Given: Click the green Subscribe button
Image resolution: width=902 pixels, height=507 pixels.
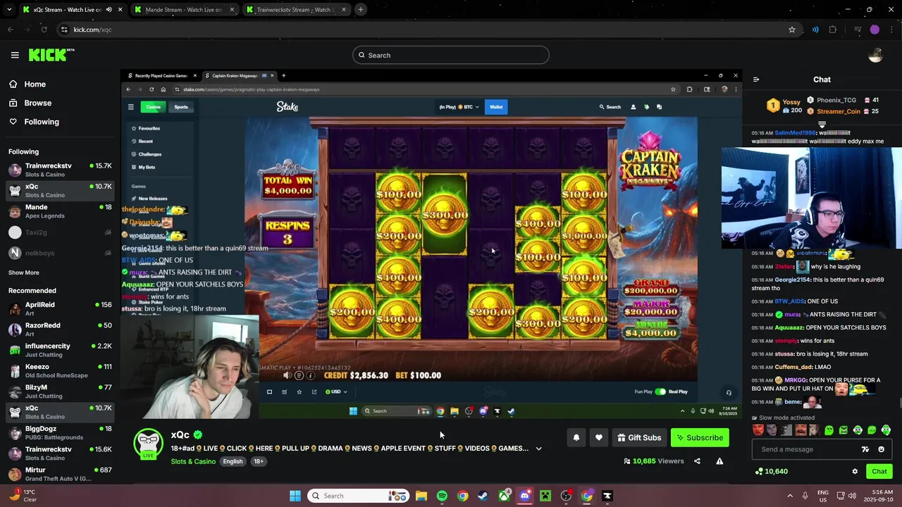Looking at the screenshot, I should (x=700, y=437).
